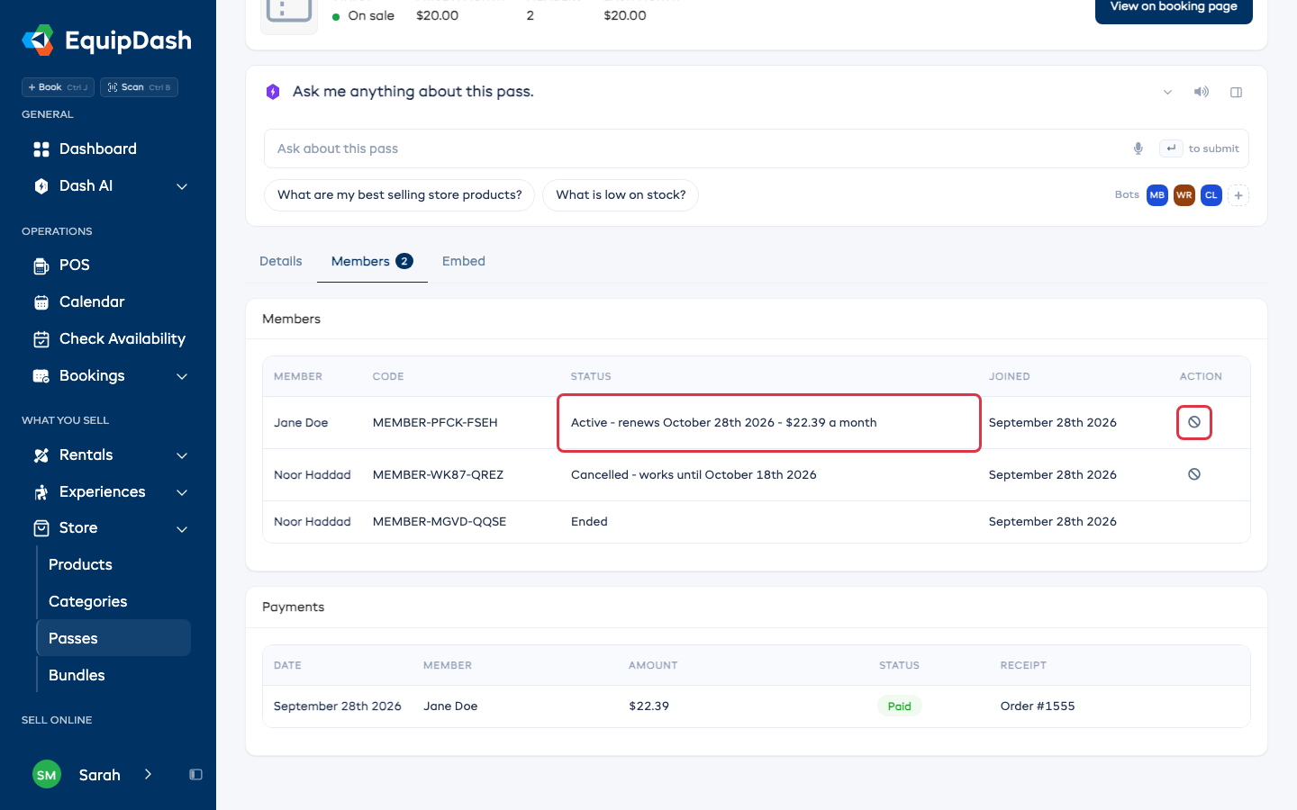Select the Members tab
1297x810 pixels.
pyautogui.click(x=372, y=261)
